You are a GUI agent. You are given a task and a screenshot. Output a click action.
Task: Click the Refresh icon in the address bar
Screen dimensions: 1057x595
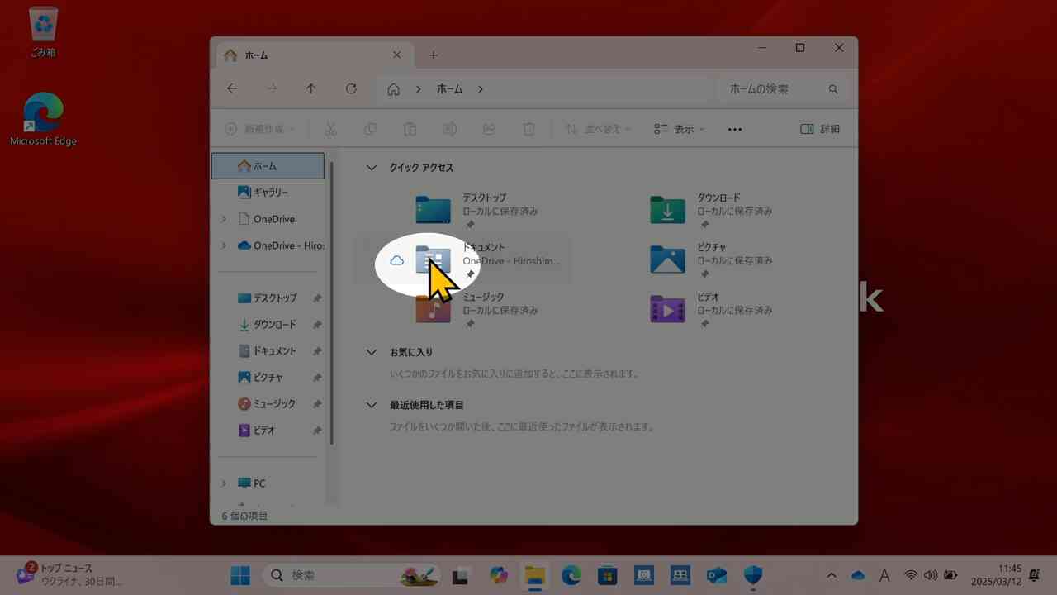coord(350,88)
